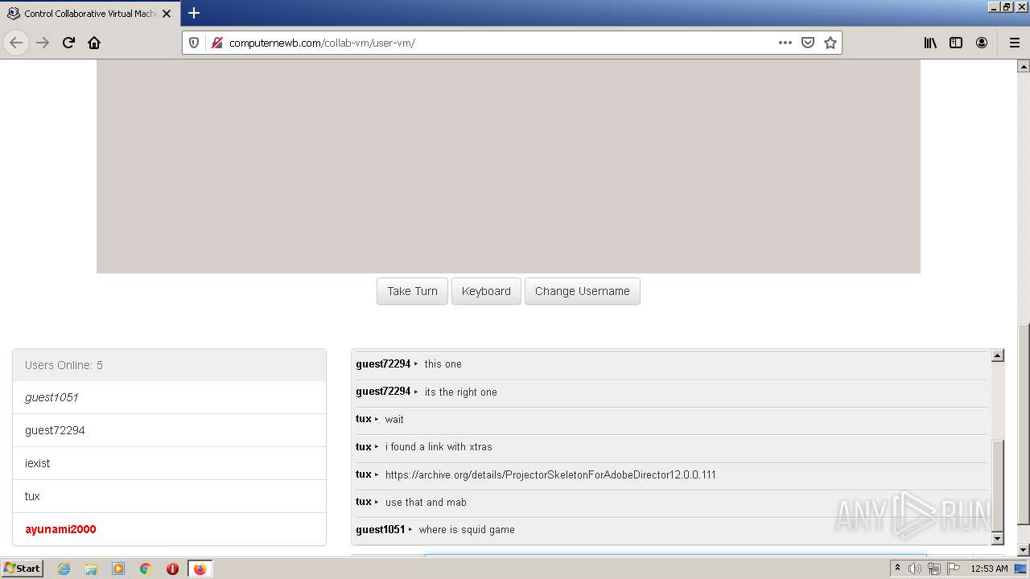Open the Firefox home page
The height and width of the screenshot is (579, 1030).
pos(94,43)
